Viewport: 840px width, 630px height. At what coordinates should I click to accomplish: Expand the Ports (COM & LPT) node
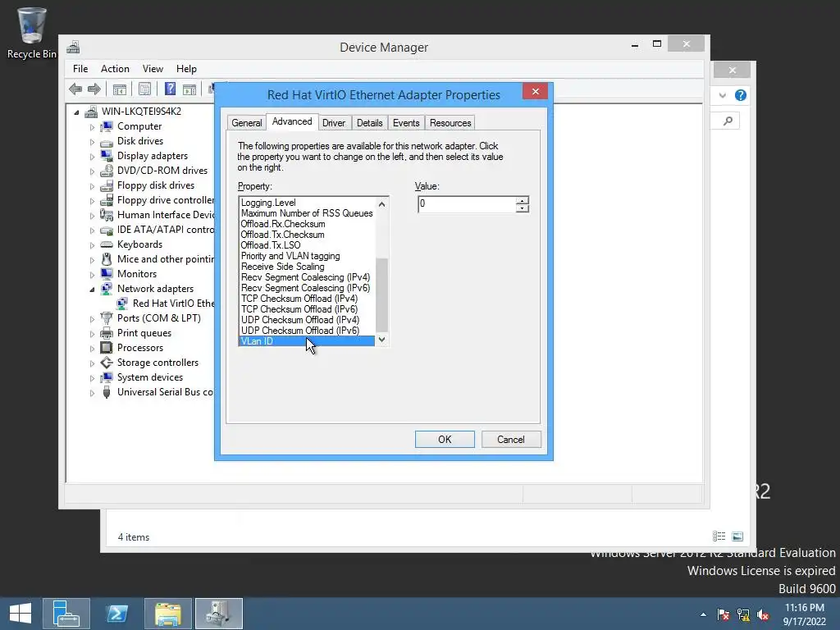tap(92, 319)
